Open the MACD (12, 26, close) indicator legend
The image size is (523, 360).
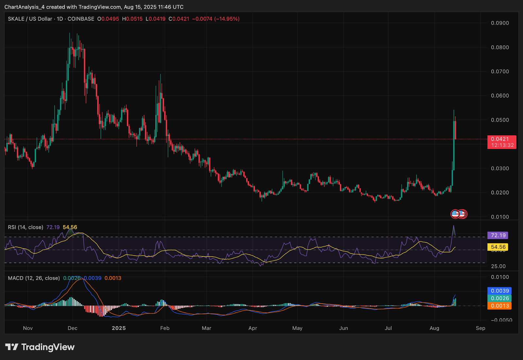pyautogui.click(x=34, y=278)
